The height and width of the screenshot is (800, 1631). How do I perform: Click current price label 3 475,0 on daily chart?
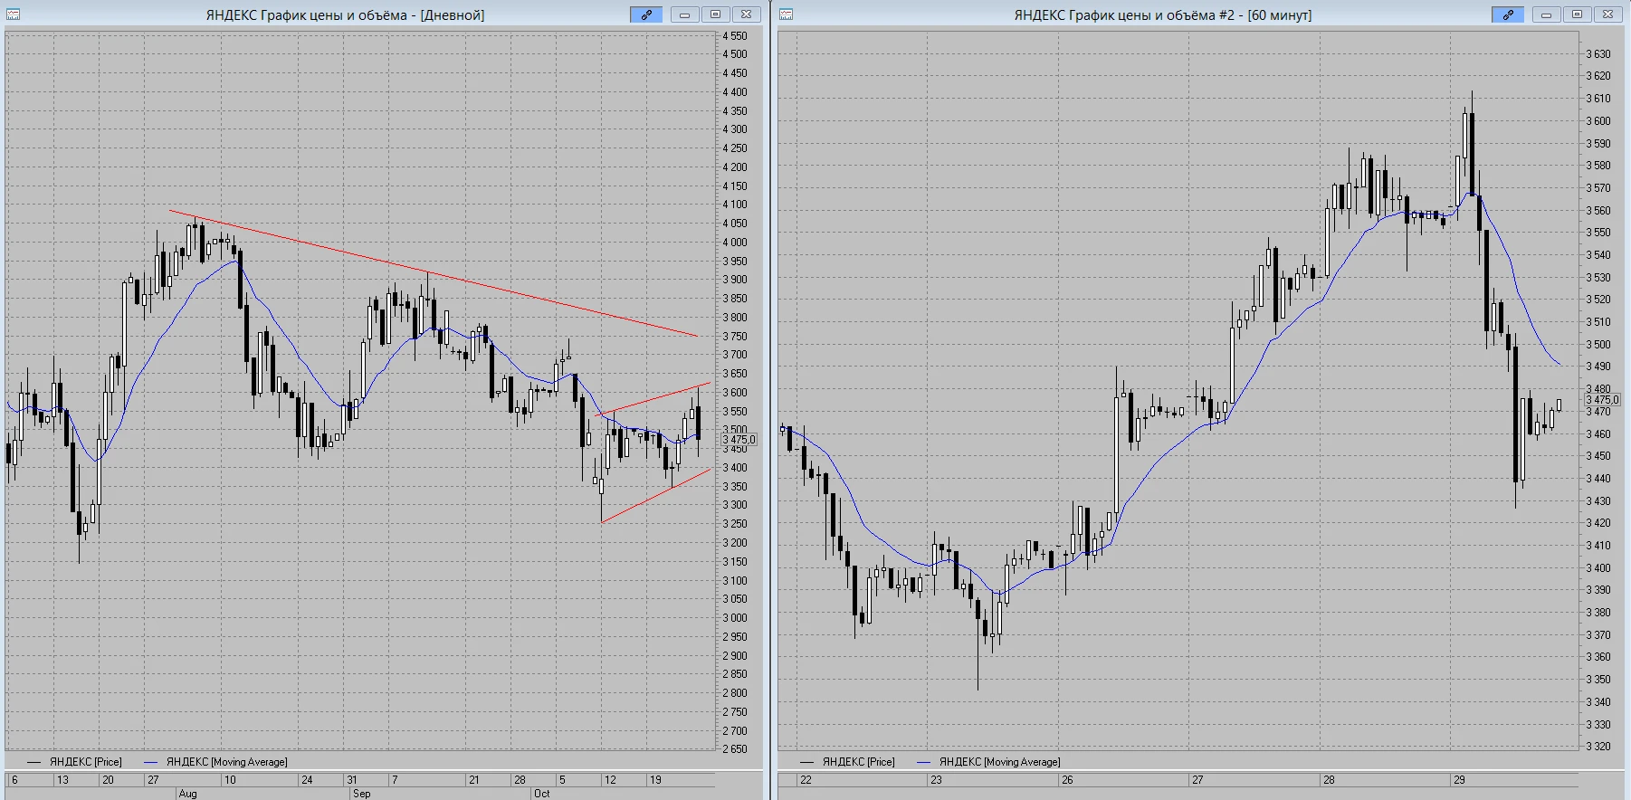pyautogui.click(x=739, y=440)
